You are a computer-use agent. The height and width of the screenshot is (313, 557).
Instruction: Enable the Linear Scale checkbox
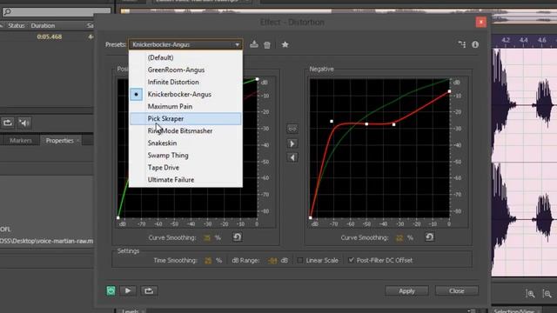pos(300,260)
